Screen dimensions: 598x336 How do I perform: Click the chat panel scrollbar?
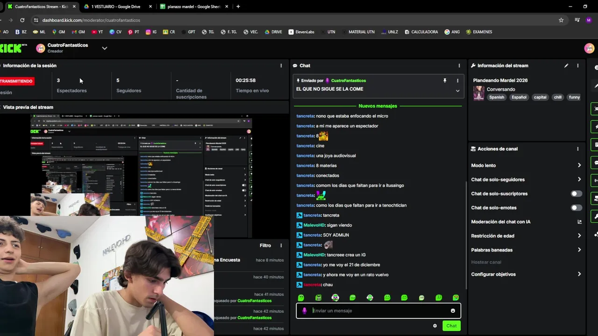coord(465,235)
